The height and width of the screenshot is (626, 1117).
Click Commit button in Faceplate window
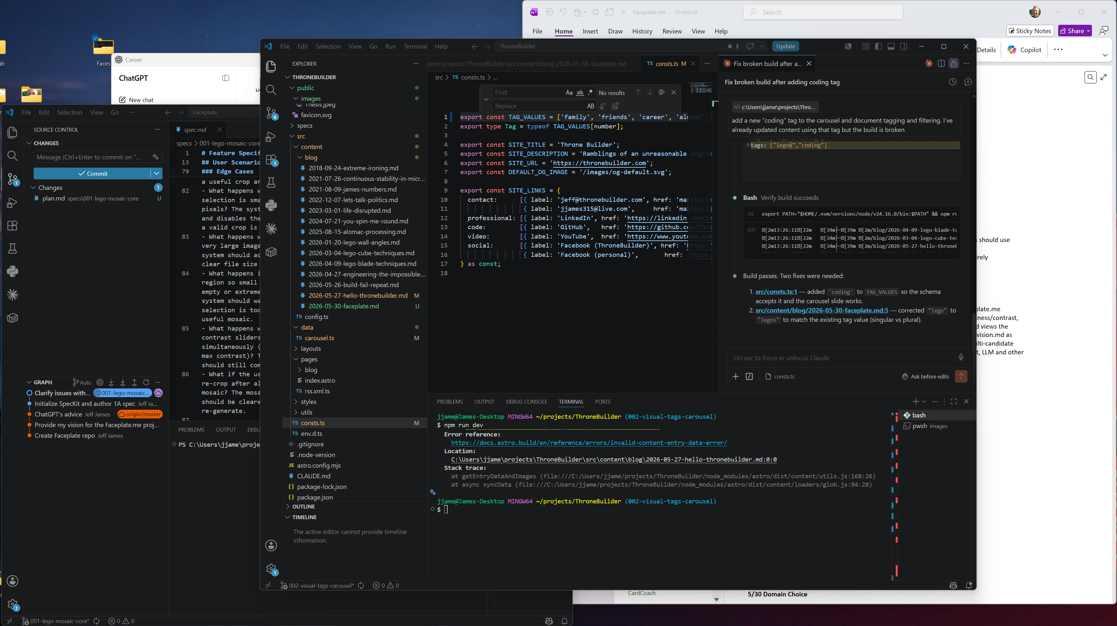click(x=92, y=173)
